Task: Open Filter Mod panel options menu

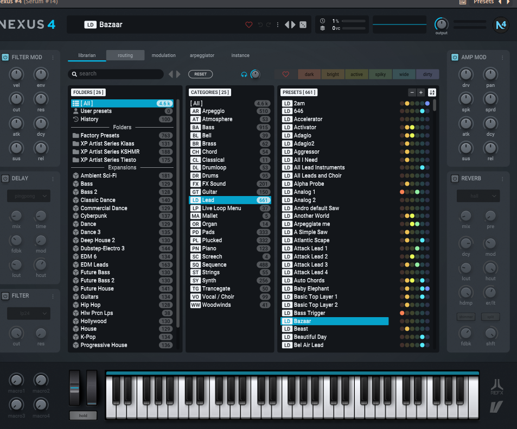Action: (53, 58)
